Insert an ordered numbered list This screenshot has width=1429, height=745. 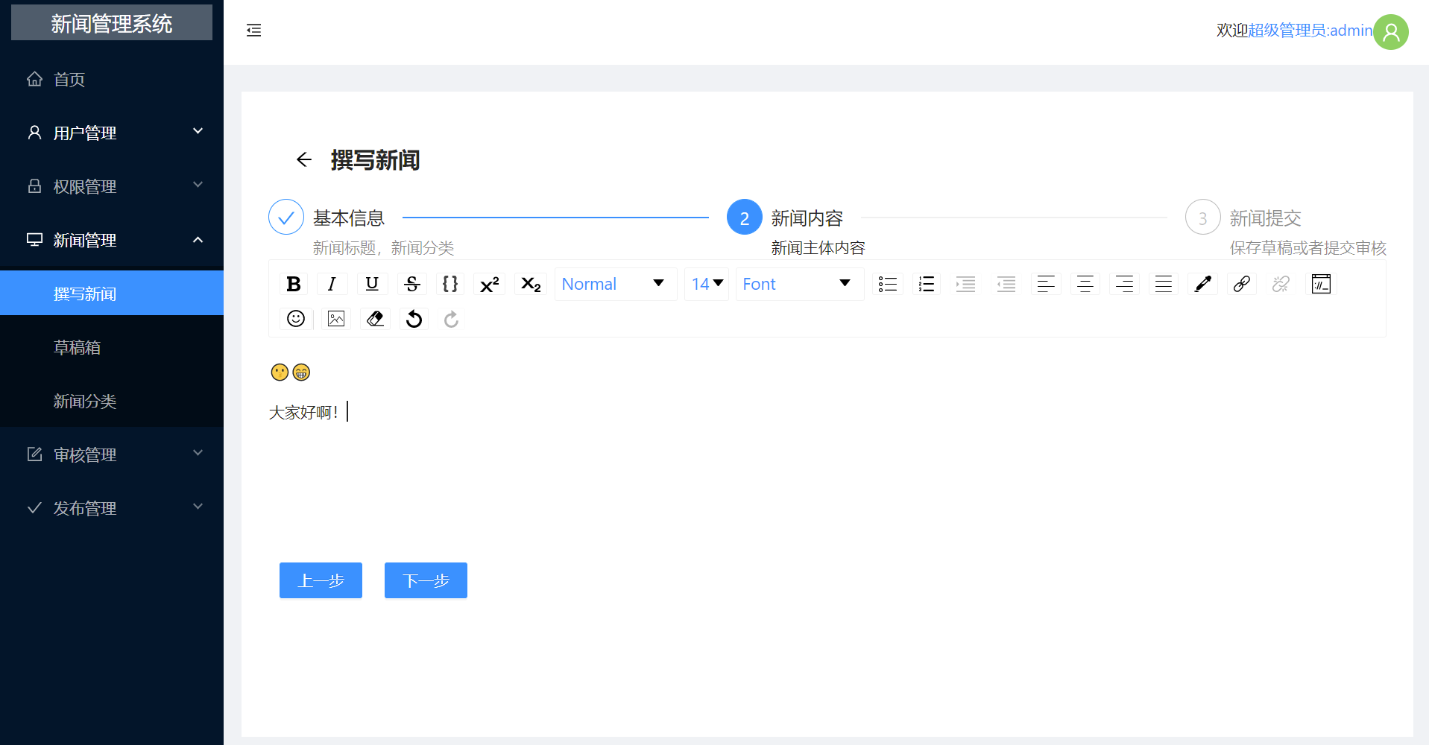(x=927, y=284)
